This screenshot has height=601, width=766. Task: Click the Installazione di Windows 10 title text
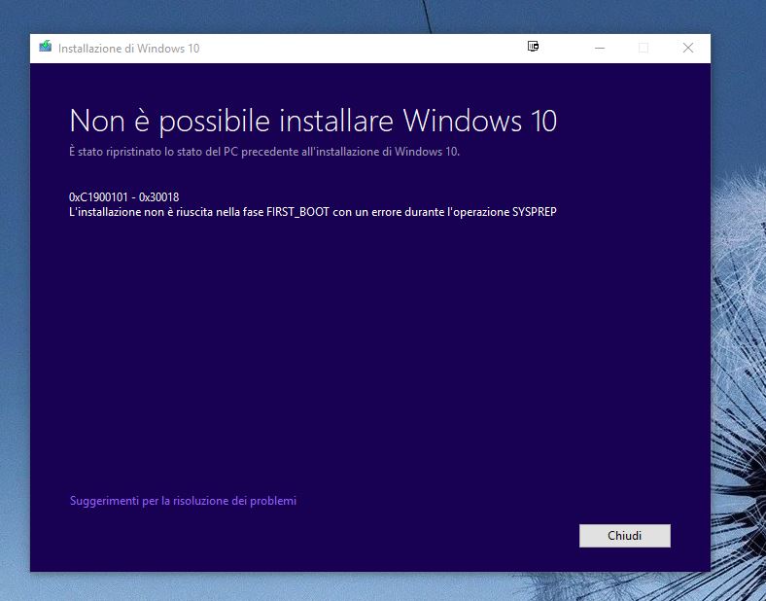128,49
